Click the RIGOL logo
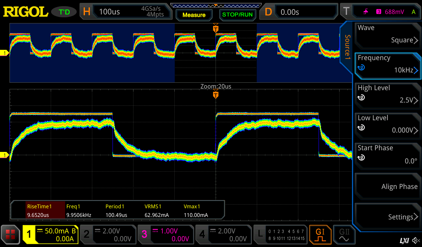This screenshot has height=247, width=422. pyautogui.click(x=26, y=12)
